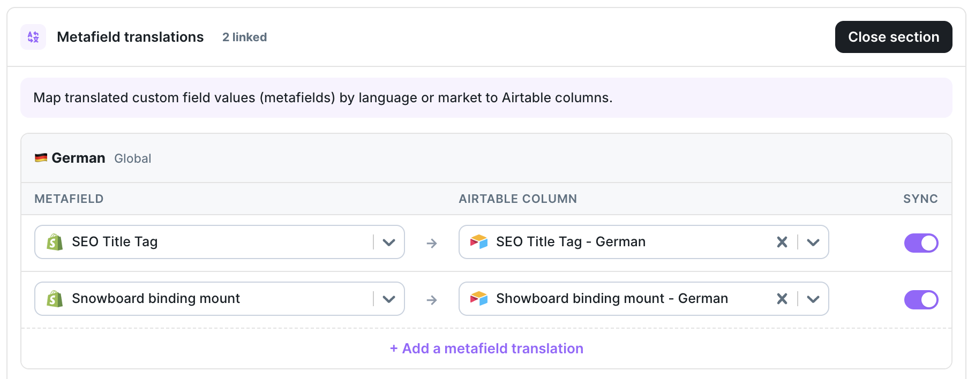
Task: Click the German flag icon
Action: (41, 158)
